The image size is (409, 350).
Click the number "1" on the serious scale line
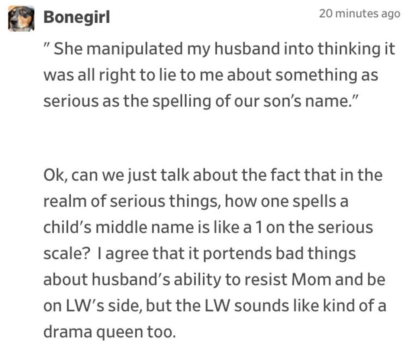(258, 228)
